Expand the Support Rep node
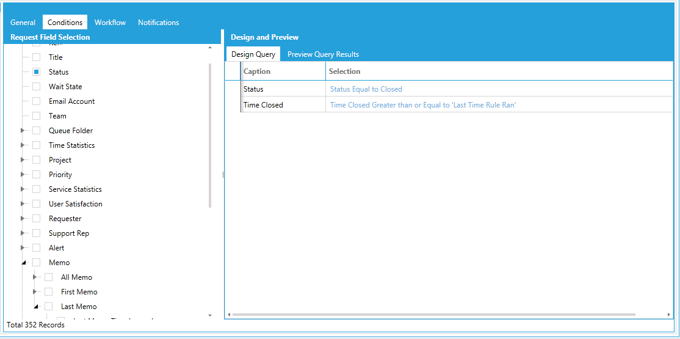 (23, 233)
